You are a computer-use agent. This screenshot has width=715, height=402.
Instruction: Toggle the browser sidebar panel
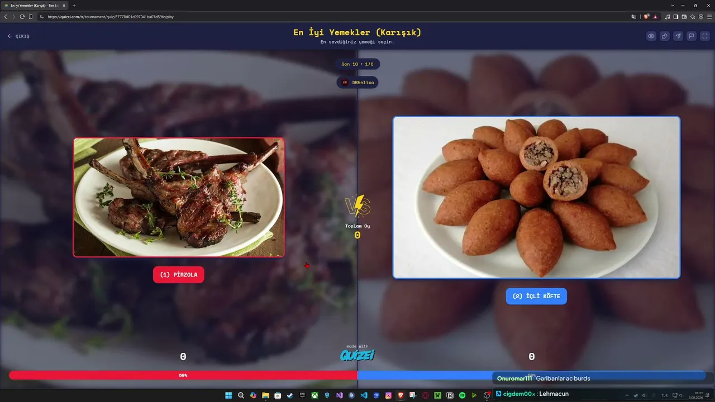676,17
